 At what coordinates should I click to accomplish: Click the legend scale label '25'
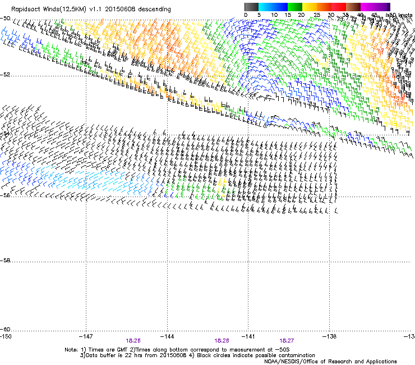[x=317, y=15]
